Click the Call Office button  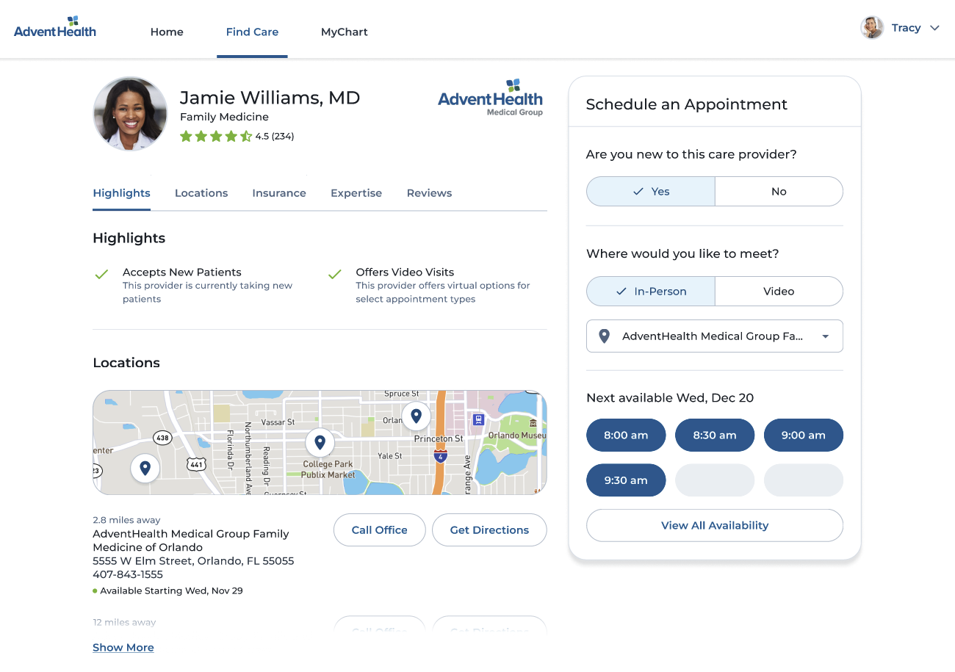380,530
